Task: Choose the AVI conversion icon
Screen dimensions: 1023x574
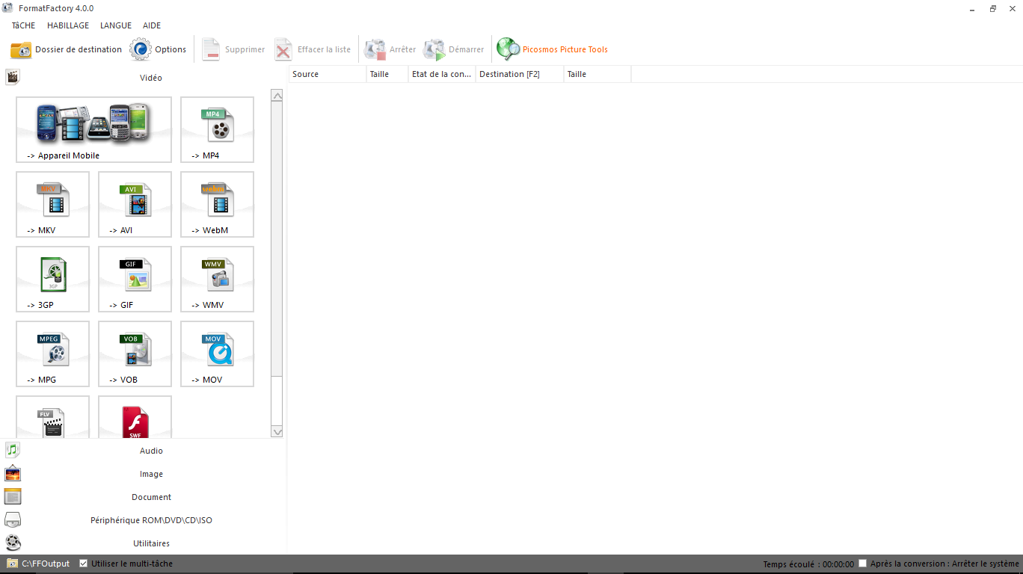Action: click(x=135, y=204)
